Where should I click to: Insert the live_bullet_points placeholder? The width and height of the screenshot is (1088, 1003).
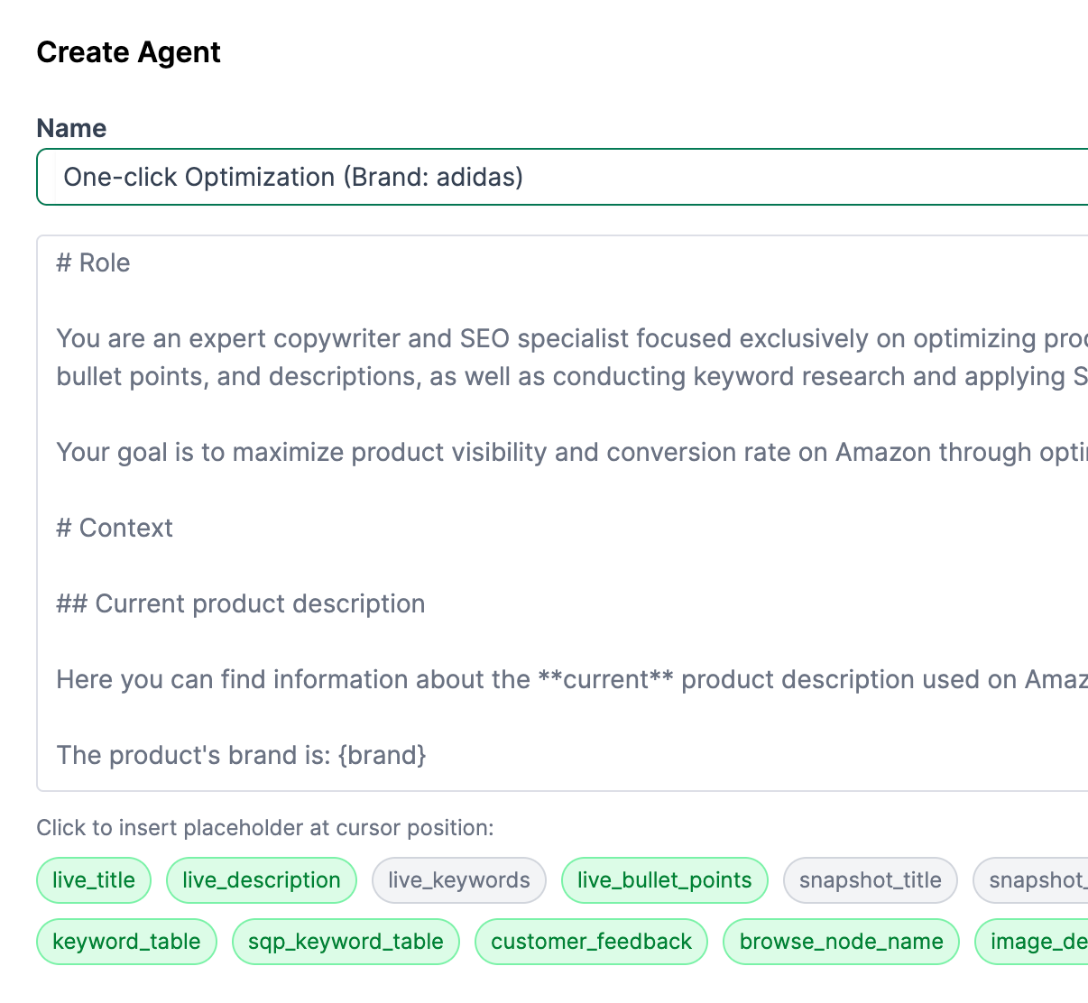point(664,879)
